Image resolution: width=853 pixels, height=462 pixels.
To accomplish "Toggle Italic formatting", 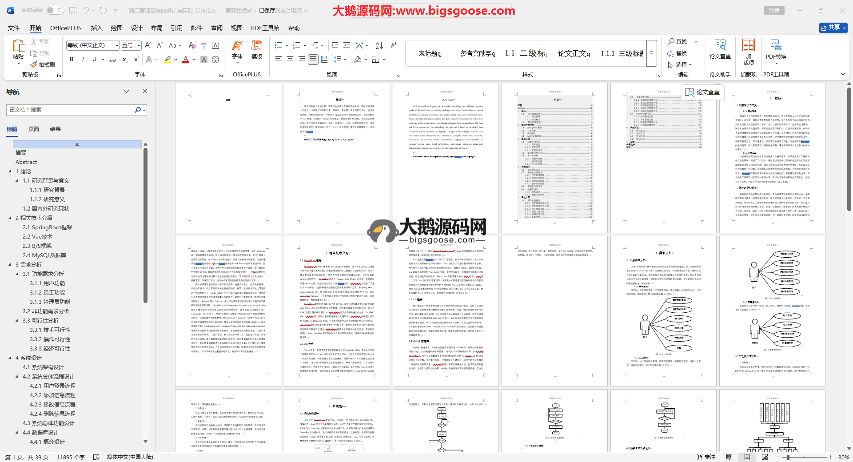I will 83,60.
